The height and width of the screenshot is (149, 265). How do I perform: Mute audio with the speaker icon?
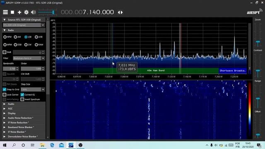pos(33,12)
